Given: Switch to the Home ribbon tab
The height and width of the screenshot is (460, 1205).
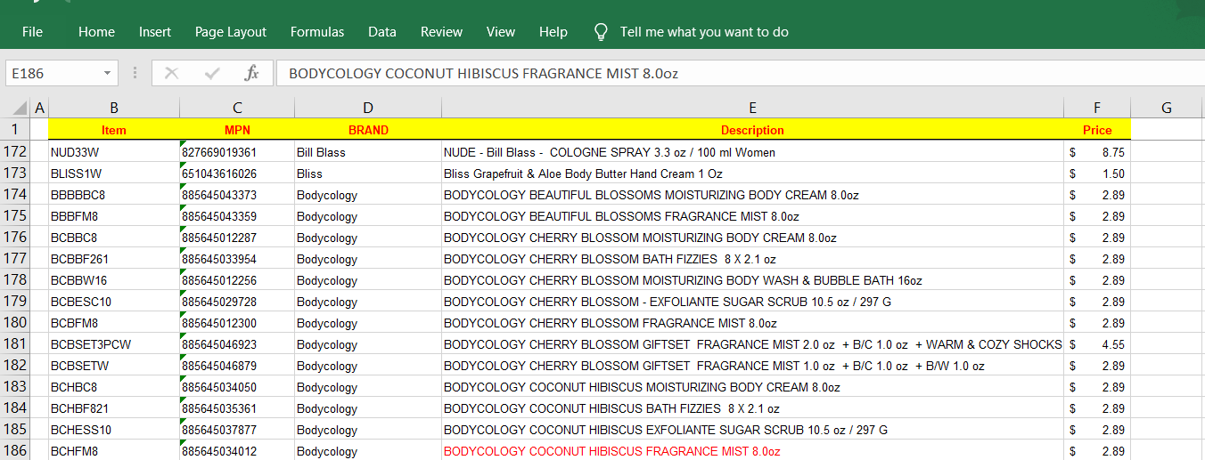Looking at the screenshot, I should click(96, 32).
